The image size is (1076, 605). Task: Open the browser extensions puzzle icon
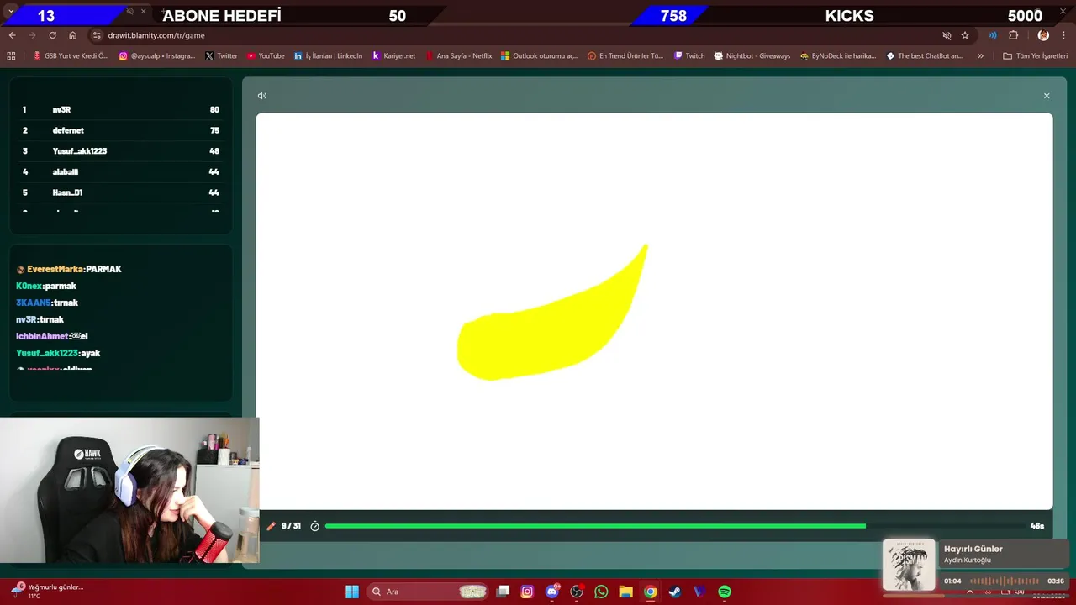tap(1013, 35)
